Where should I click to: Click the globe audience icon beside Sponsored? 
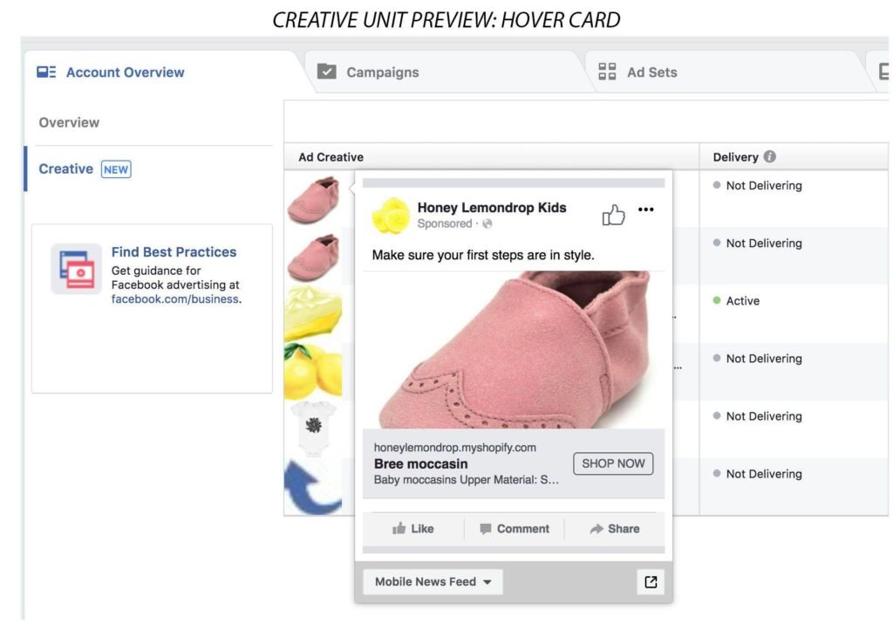[487, 223]
